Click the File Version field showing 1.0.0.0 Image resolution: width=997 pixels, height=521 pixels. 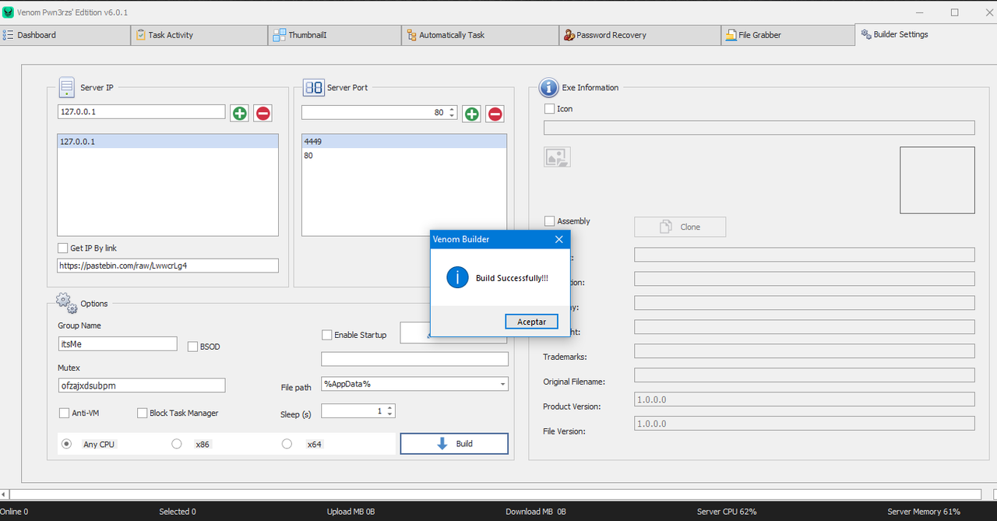804,424
